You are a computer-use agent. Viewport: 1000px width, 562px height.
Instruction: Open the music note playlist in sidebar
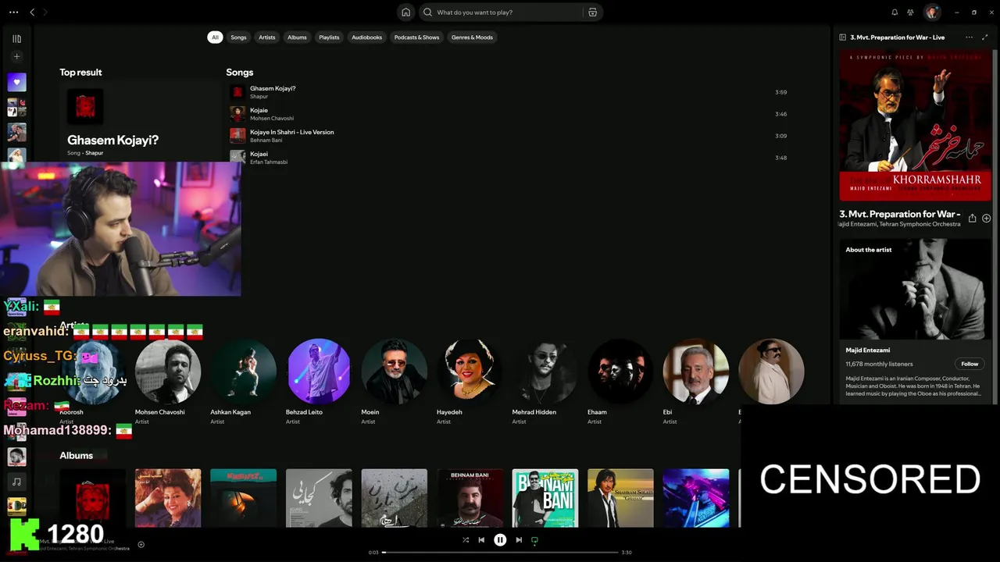pyautogui.click(x=16, y=482)
